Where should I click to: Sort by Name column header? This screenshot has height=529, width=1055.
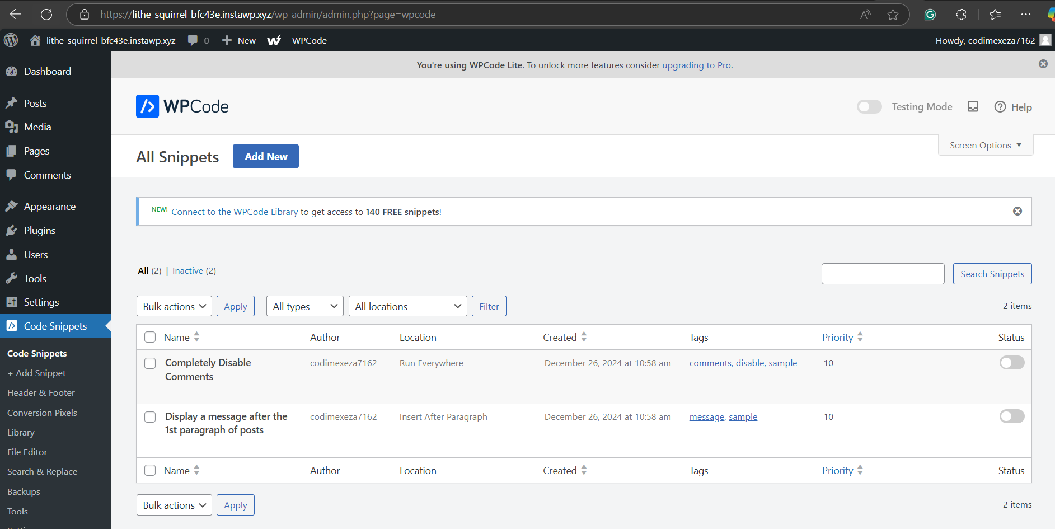pos(181,337)
